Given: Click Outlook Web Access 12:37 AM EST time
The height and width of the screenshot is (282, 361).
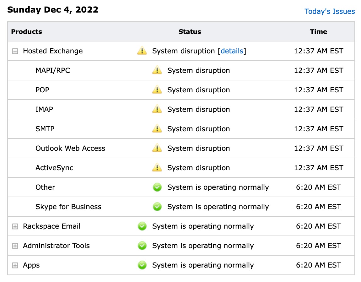Looking at the screenshot, I should [318, 148].
